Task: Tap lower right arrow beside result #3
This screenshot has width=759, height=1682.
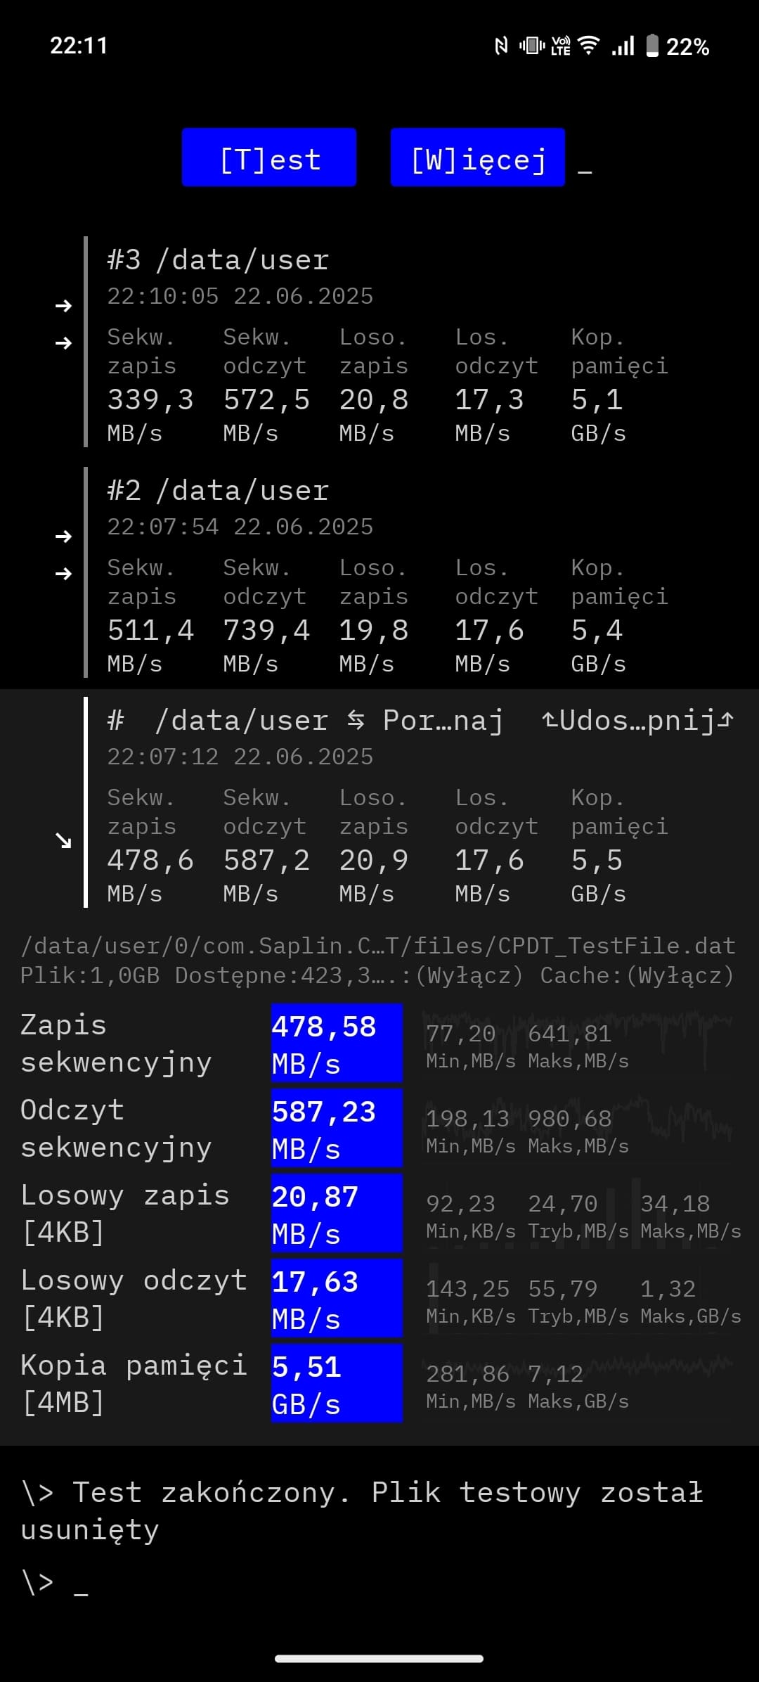Action: tap(63, 343)
